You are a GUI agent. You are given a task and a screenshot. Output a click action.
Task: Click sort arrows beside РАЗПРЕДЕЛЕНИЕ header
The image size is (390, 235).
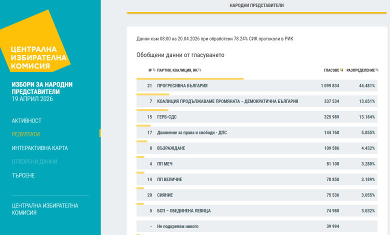[x=377, y=70]
